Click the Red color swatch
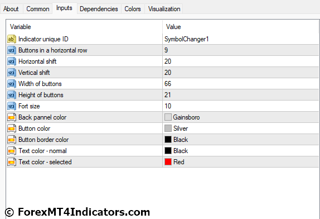 (x=168, y=162)
